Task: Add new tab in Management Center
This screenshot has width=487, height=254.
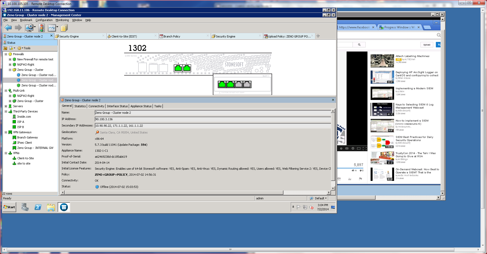Action: tap(318, 36)
